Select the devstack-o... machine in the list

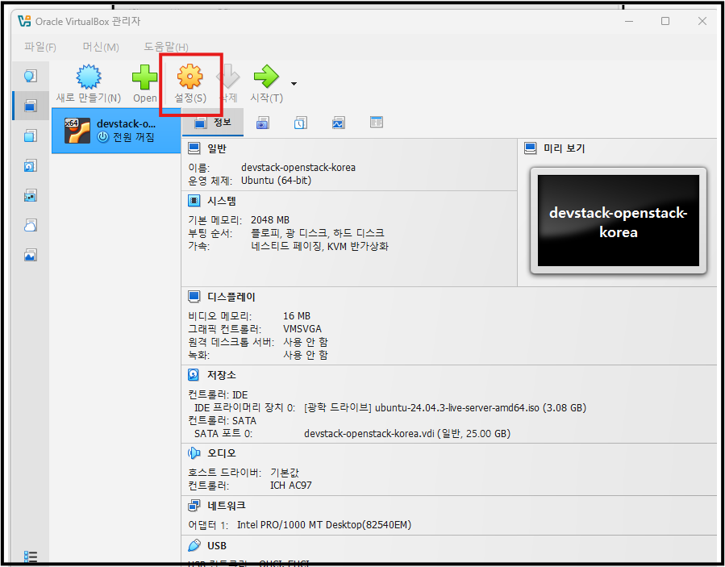tap(116, 131)
